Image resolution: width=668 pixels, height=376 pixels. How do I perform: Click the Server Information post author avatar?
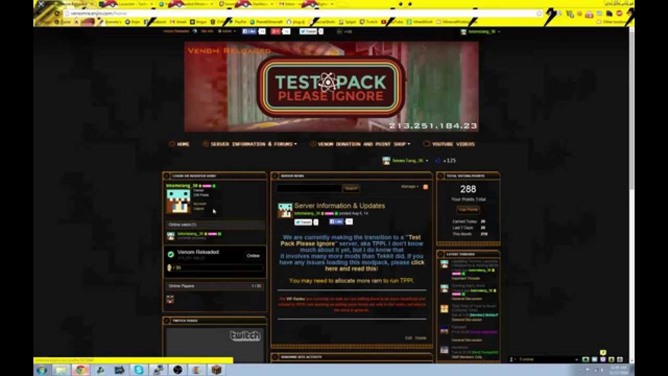(285, 210)
